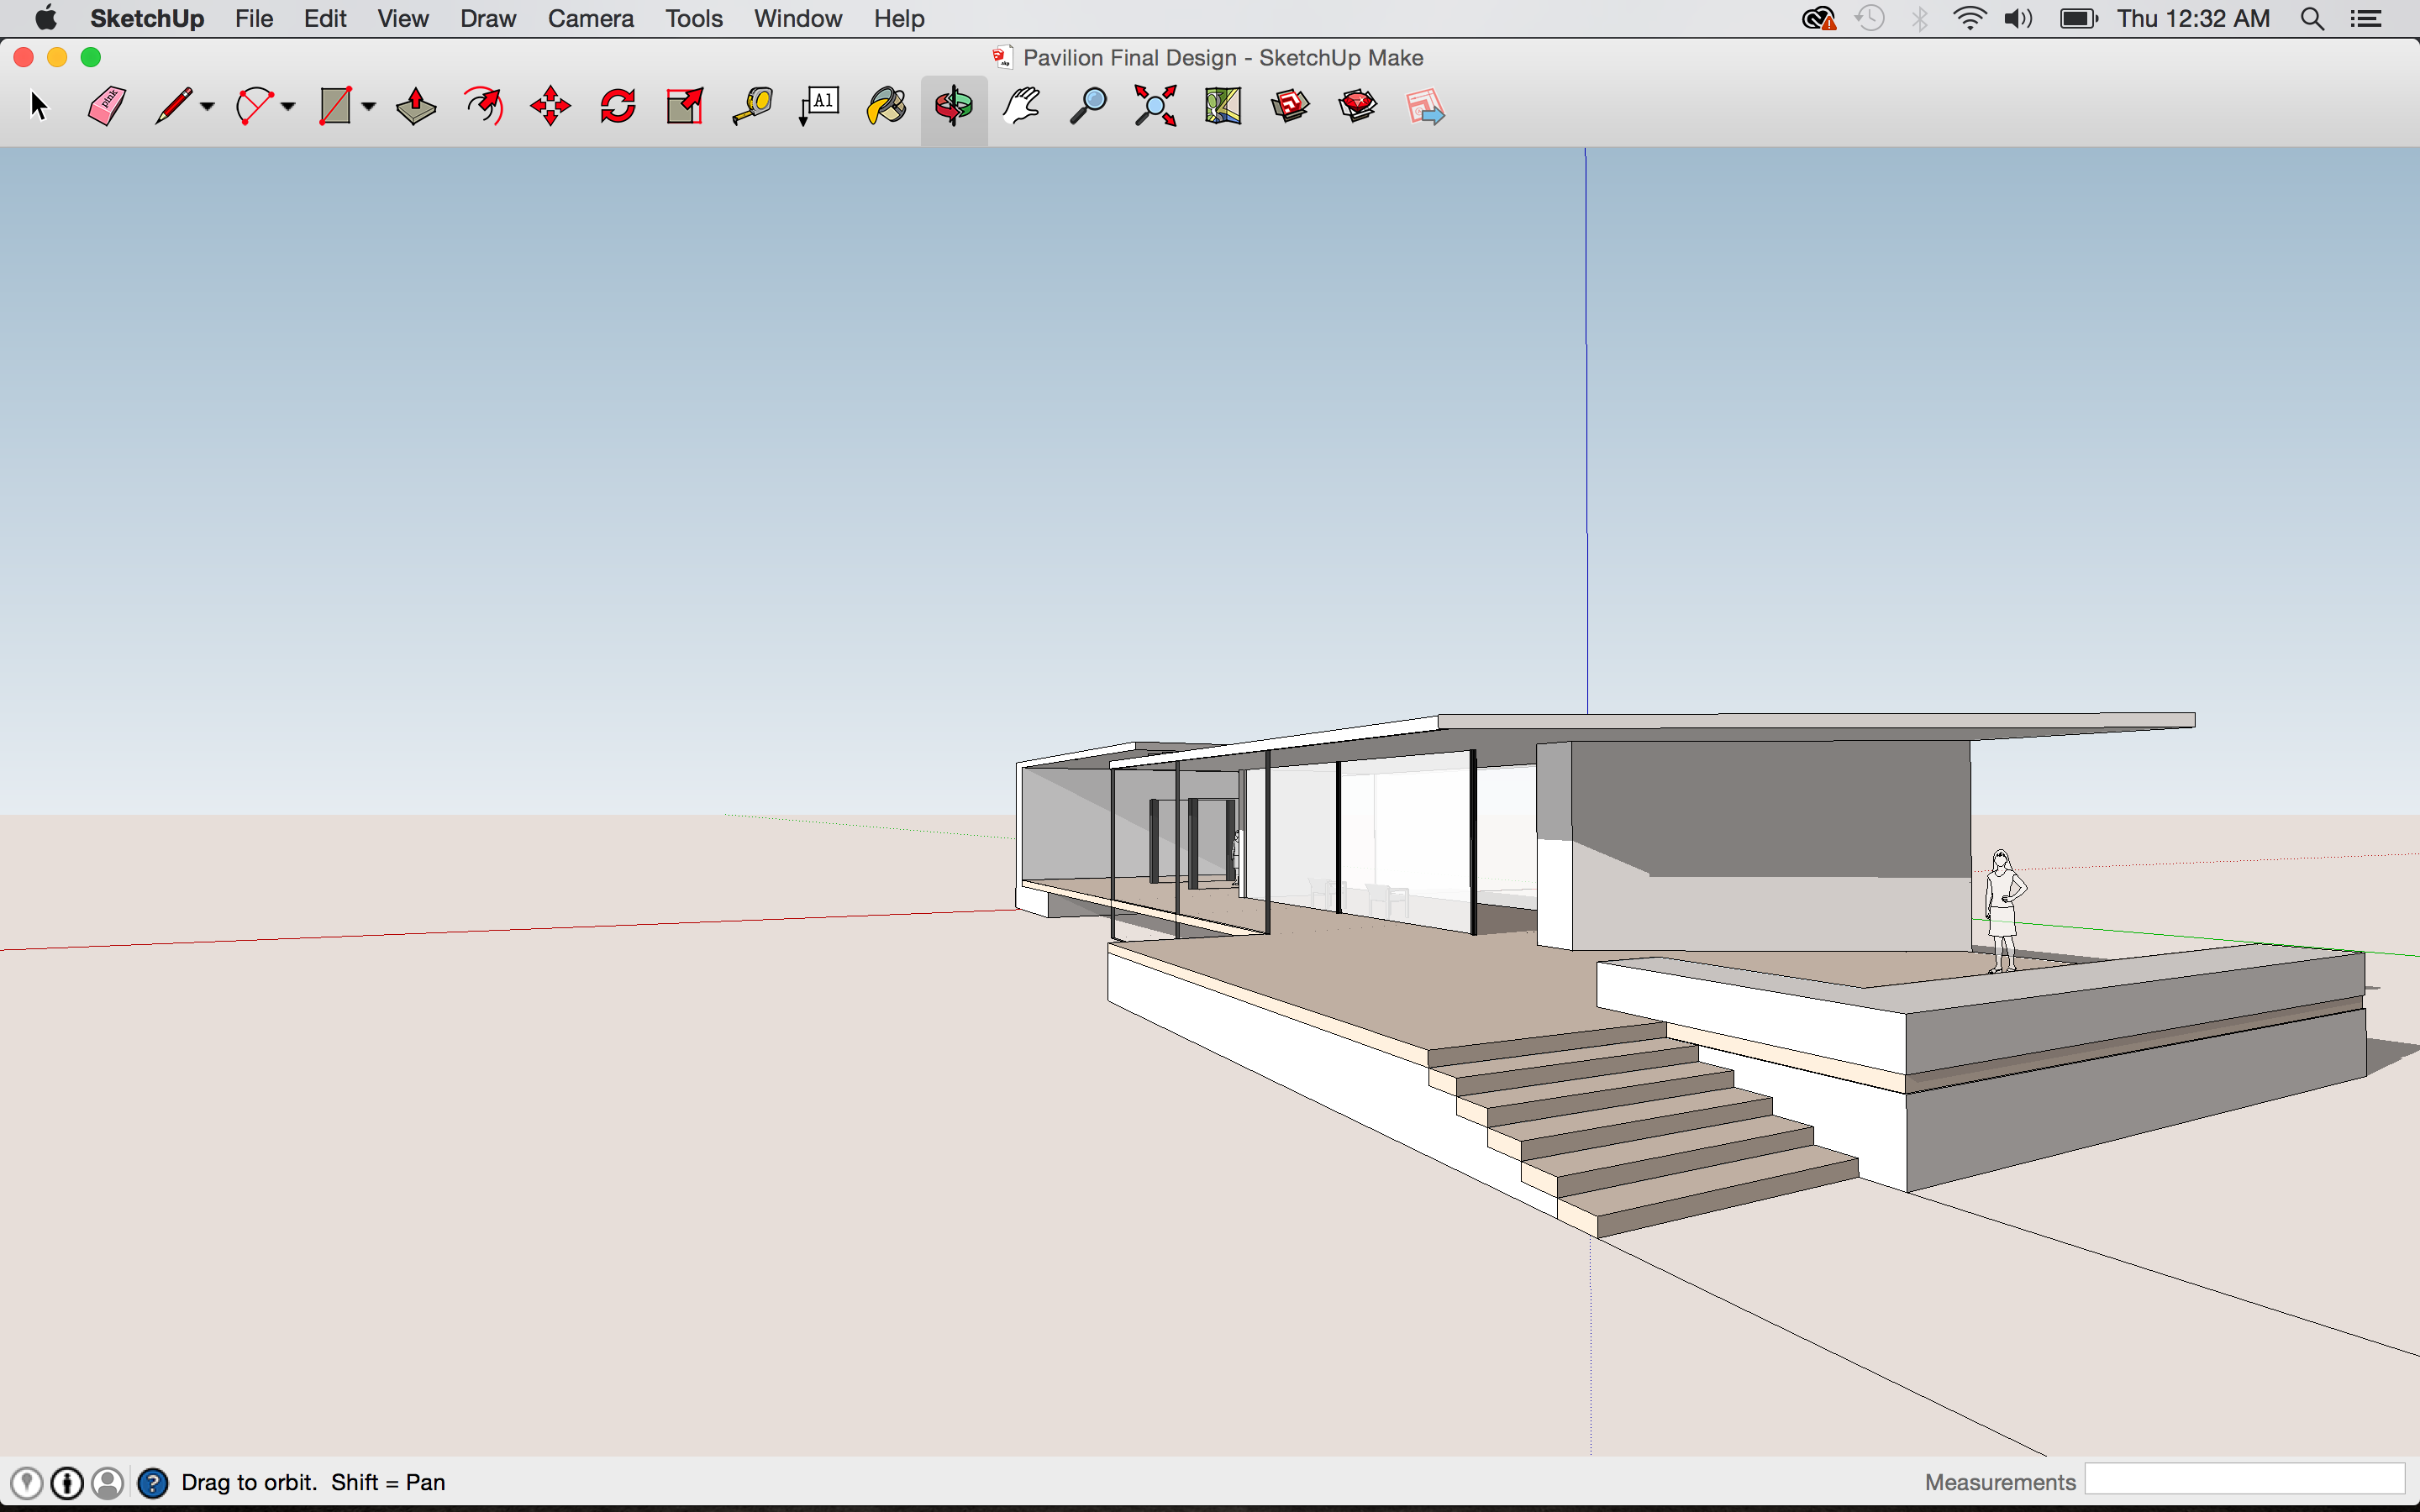Select the Pan hand tool
Image resolution: width=2420 pixels, height=1512 pixels.
coord(1021,105)
